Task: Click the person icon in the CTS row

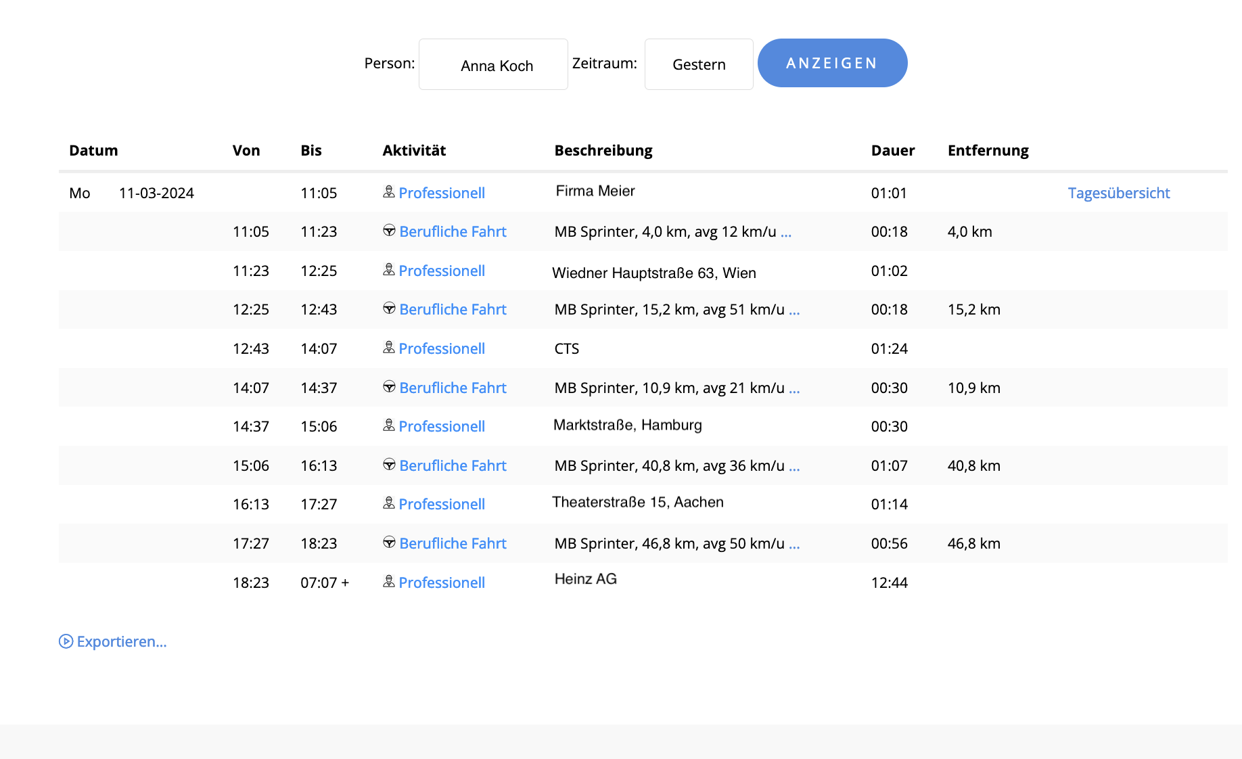Action: tap(389, 348)
